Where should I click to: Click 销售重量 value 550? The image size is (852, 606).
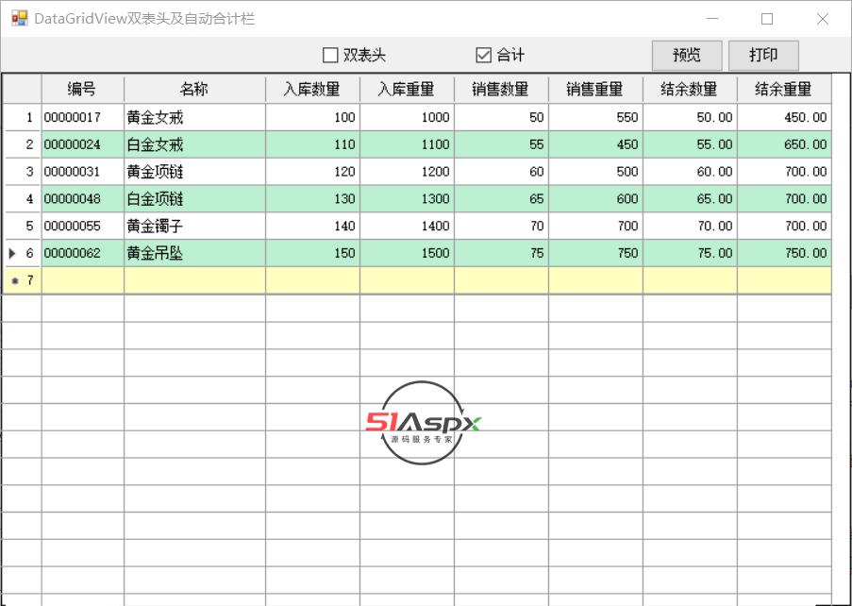(595, 117)
